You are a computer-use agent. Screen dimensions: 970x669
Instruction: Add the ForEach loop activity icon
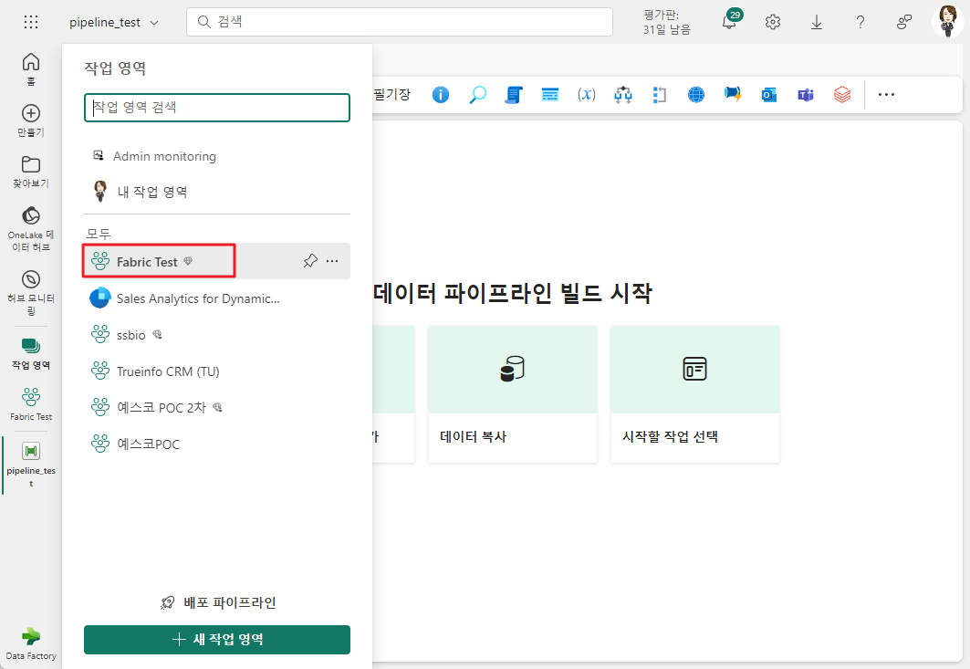[x=660, y=95]
